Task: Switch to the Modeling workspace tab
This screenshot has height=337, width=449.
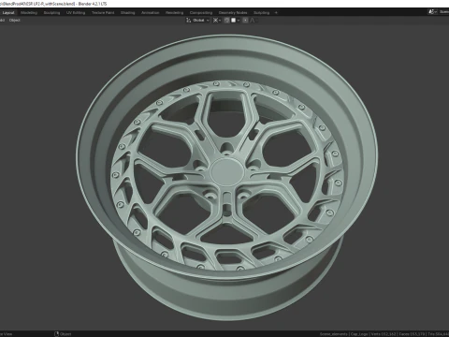Action: [29, 13]
